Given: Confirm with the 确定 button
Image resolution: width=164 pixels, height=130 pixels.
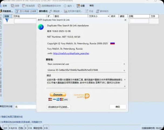Looking at the screenshot, I should [x=118, y=107].
